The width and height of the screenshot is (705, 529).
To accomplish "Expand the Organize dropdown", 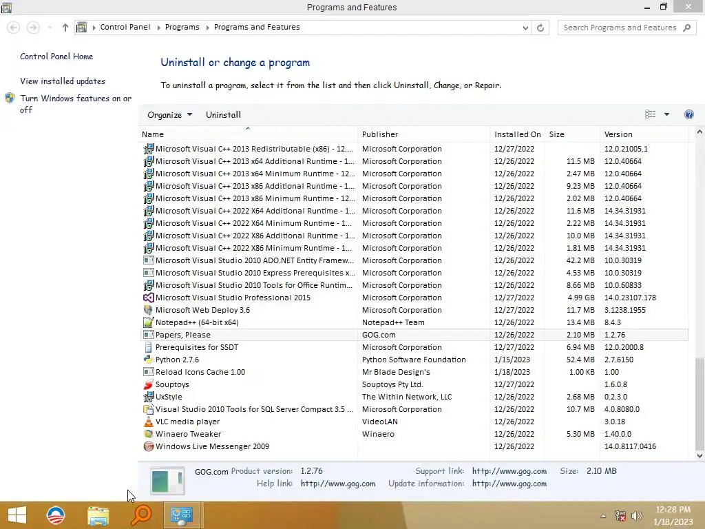I will click(169, 115).
